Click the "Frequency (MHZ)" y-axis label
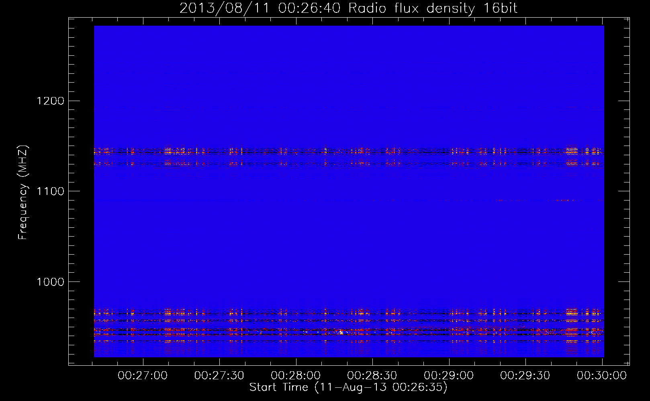 [23, 192]
